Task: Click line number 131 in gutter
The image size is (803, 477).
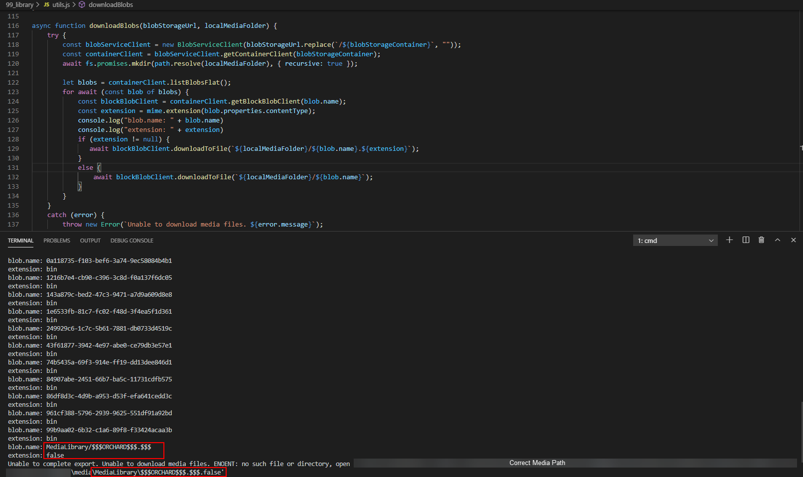Action: click(13, 168)
